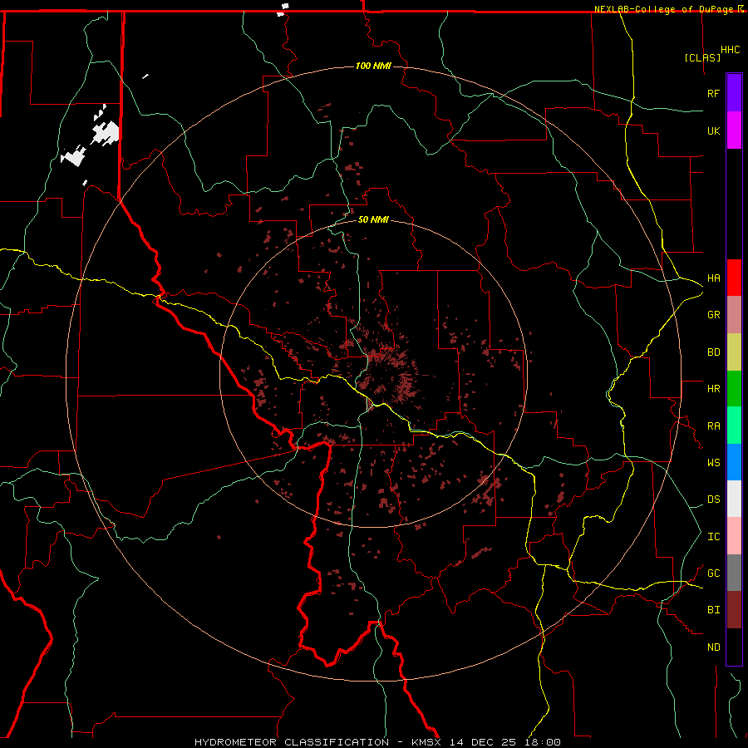This screenshot has width=748, height=748.
Task: Click the UK legend label
Action: [x=713, y=130]
